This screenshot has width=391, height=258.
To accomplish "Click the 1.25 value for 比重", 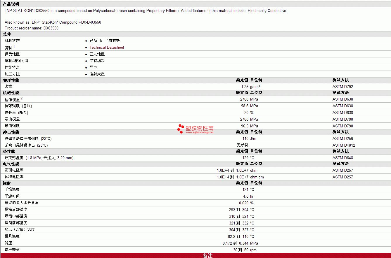I will click(245, 87).
